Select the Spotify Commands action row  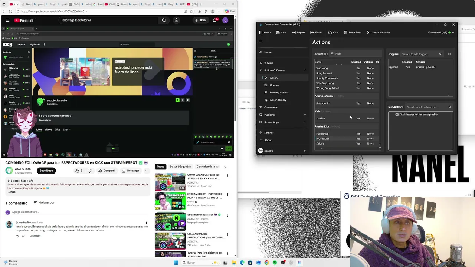point(346,78)
